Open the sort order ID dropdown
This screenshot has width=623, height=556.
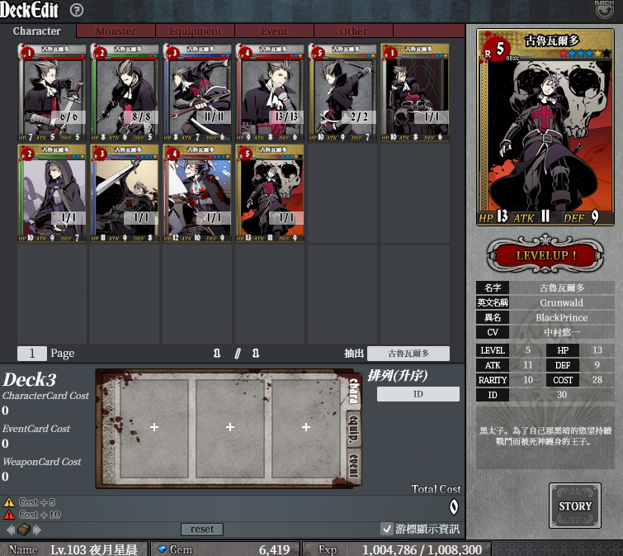click(418, 394)
